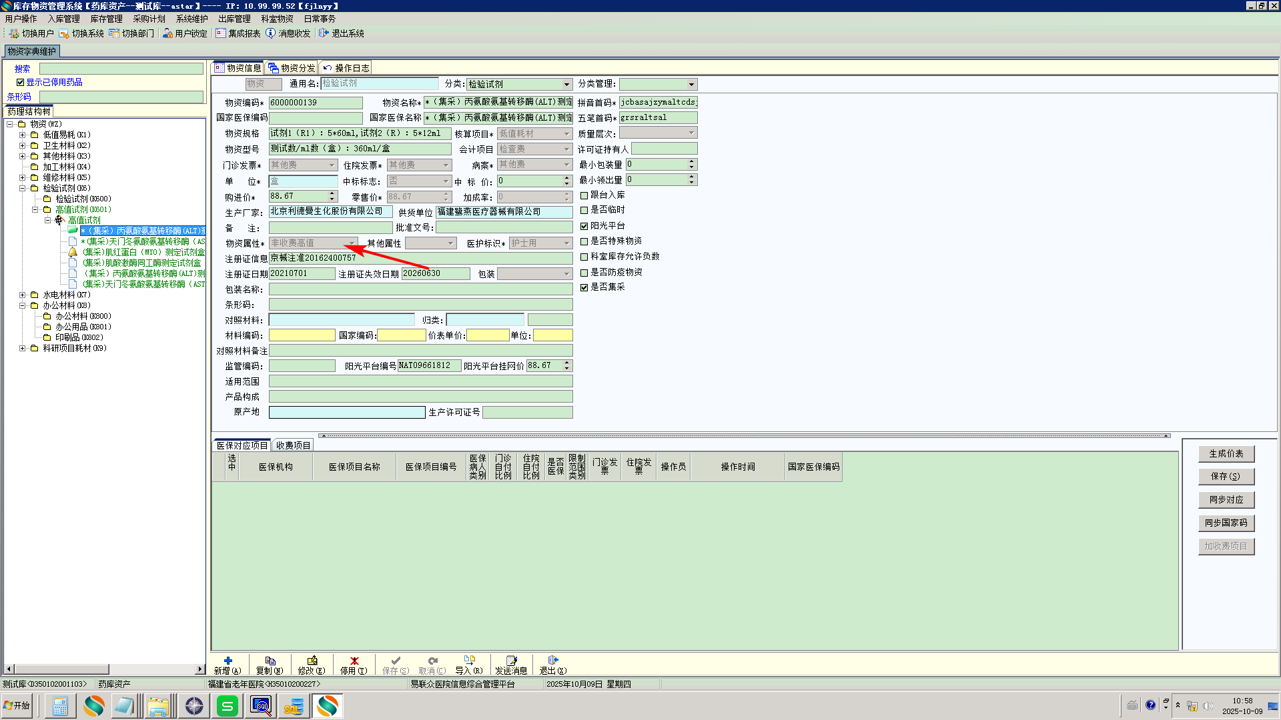Click the tree panel horizontal scrollbar

61,669
